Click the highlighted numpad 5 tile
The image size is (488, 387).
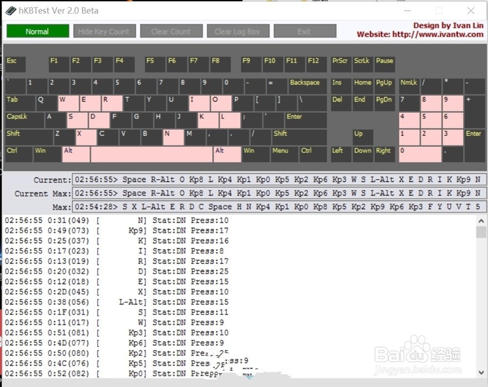431,120
